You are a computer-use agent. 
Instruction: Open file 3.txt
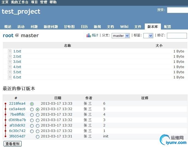click(17, 62)
